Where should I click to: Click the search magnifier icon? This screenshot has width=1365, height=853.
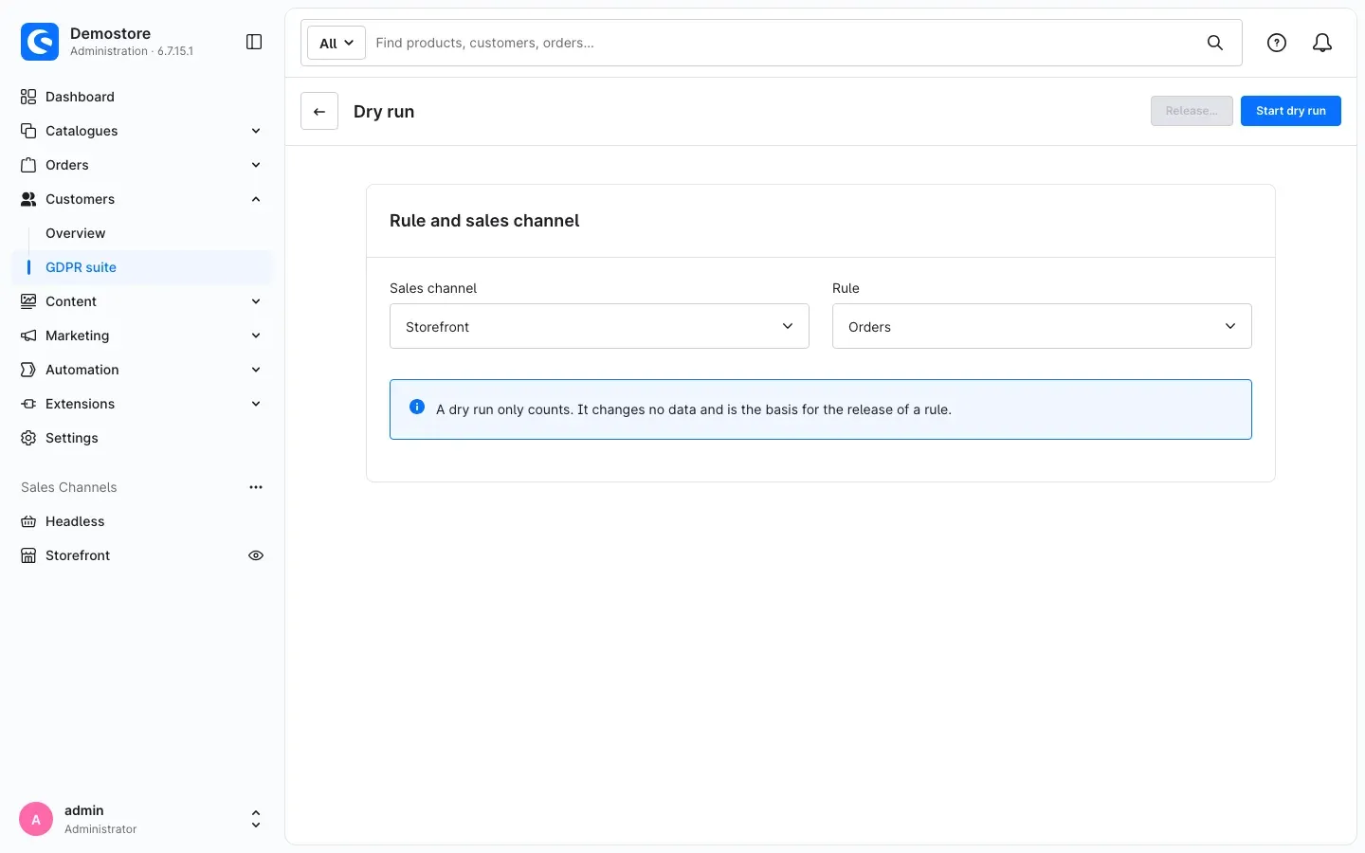click(x=1215, y=43)
